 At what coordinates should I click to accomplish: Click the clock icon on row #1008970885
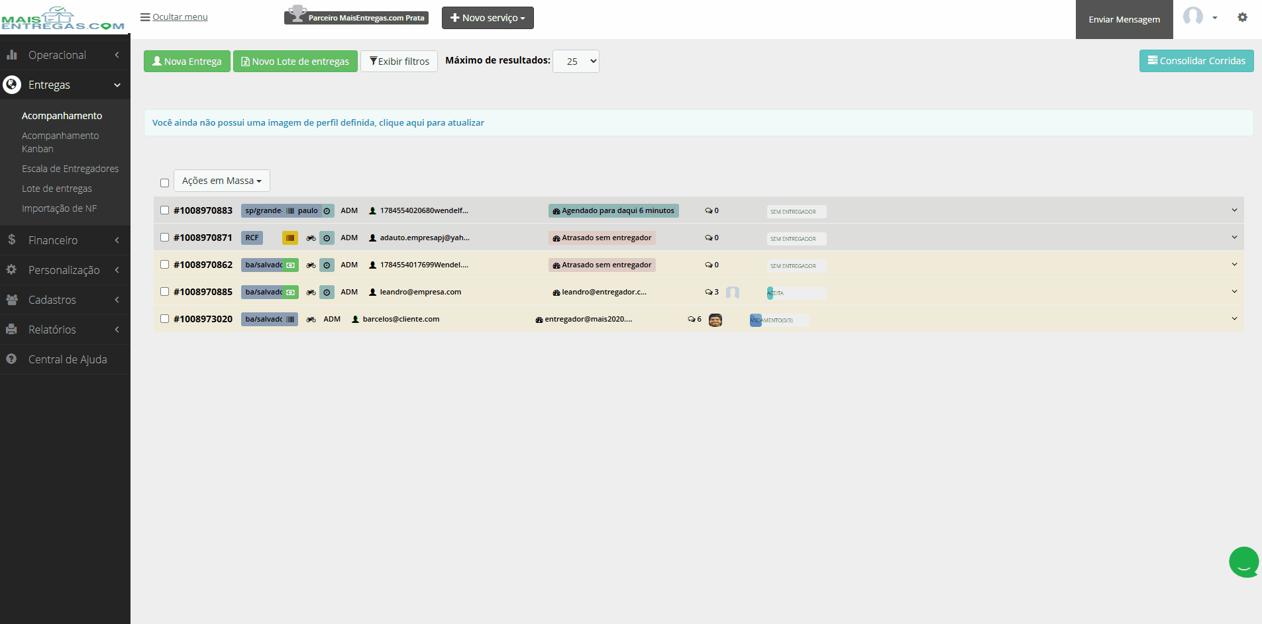[x=327, y=292]
